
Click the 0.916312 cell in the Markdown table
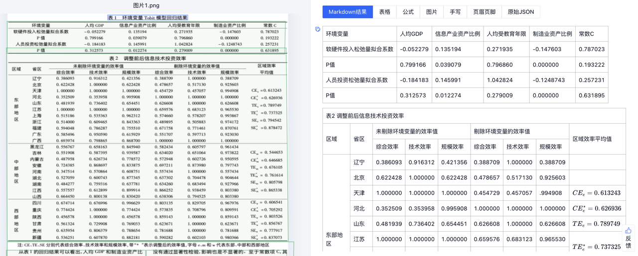click(422, 163)
